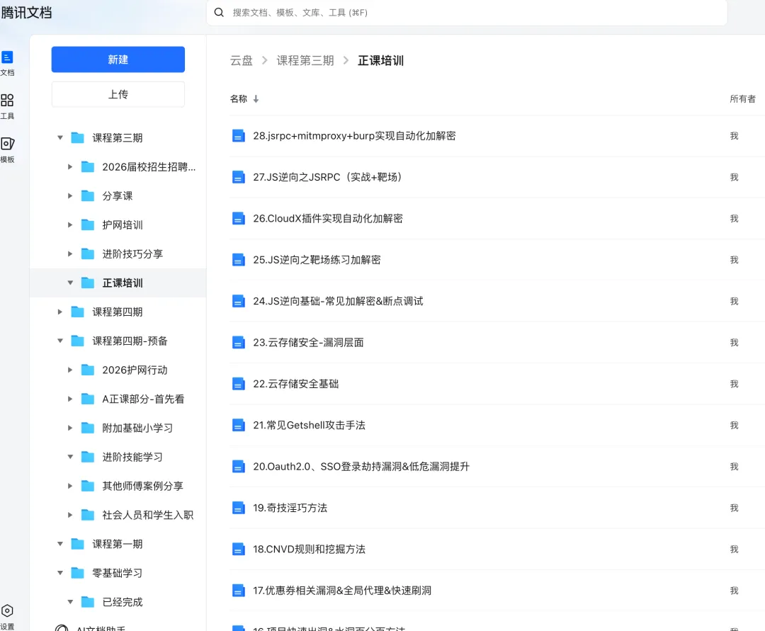Click owner 我 in 22.云存储安全基础 row

pyautogui.click(x=734, y=385)
